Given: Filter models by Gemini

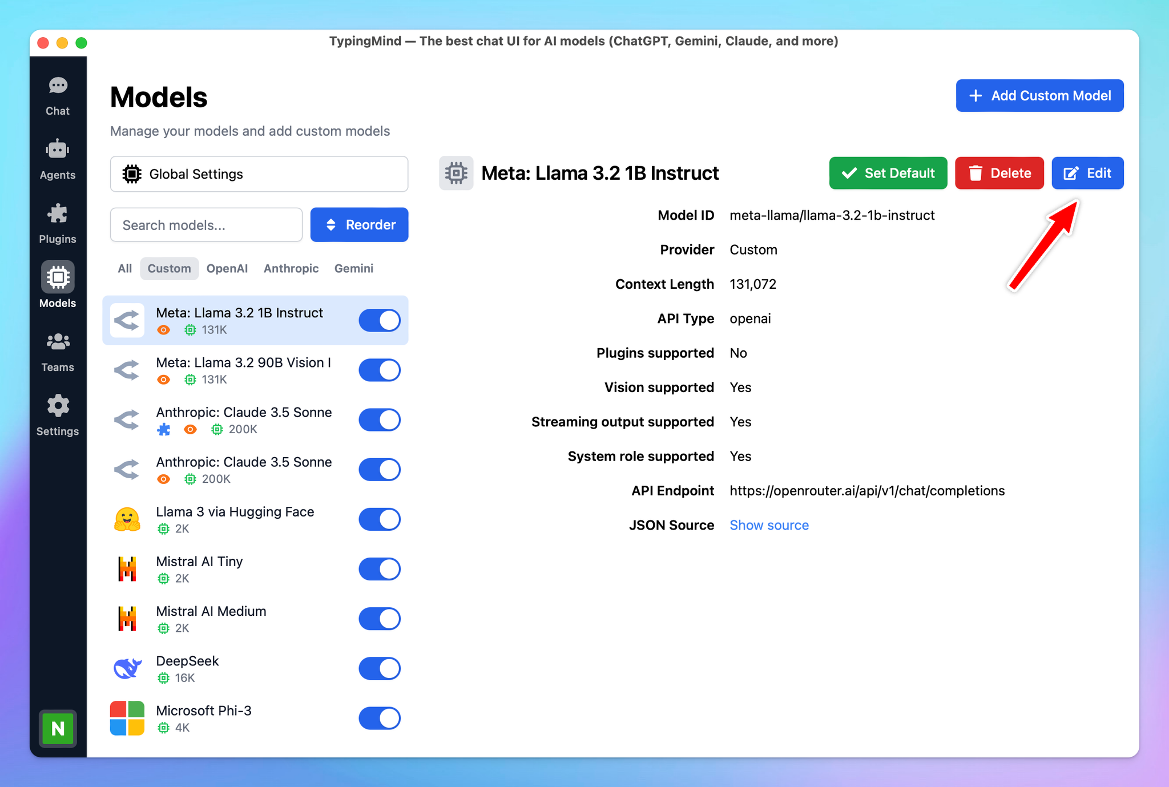Looking at the screenshot, I should (354, 268).
